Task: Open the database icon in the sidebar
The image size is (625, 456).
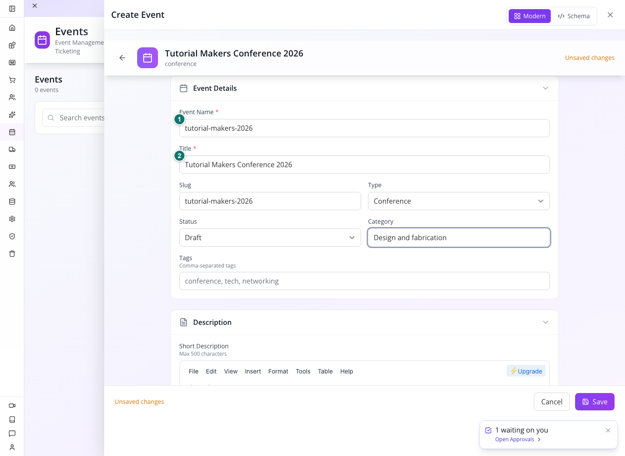Action: point(12,202)
